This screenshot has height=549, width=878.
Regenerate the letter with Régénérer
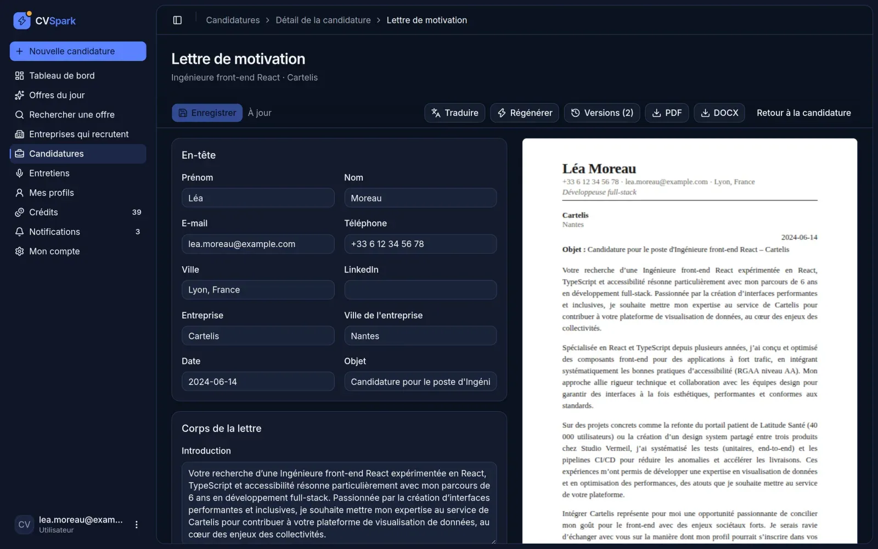tap(525, 113)
